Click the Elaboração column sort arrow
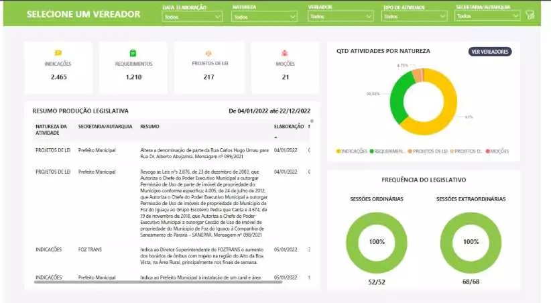The image size is (551, 303). pyautogui.click(x=275, y=136)
